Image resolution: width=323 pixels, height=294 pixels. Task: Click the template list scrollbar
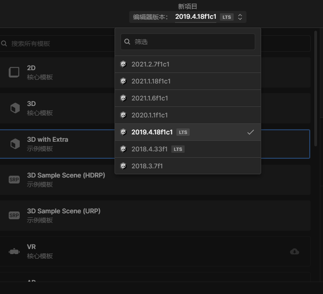point(315,89)
